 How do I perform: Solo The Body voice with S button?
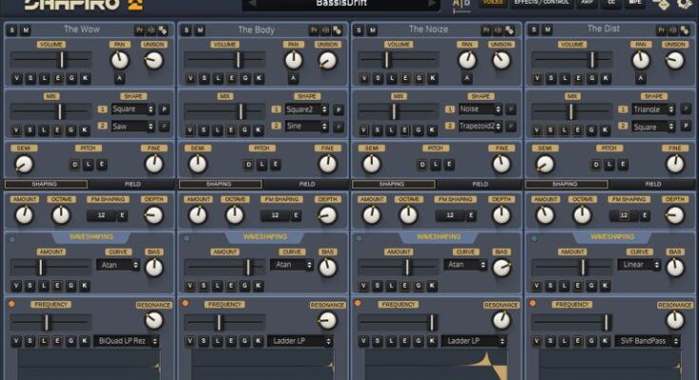pos(185,30)
